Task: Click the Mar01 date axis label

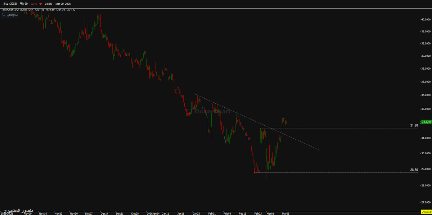Action: point(270,213)
